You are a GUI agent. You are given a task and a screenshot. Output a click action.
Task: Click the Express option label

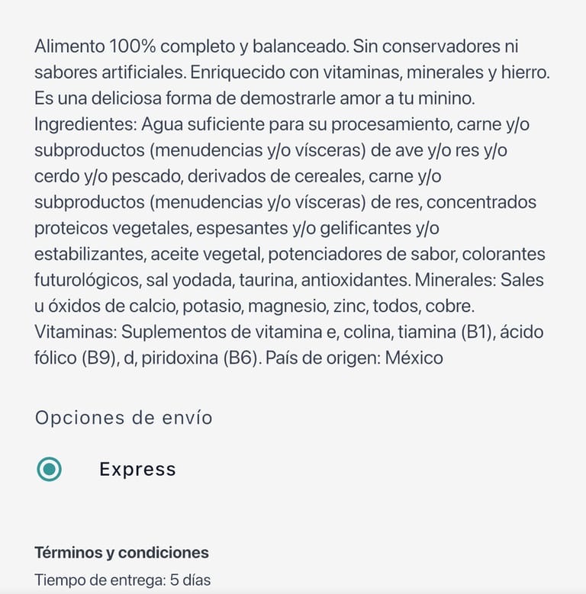137,469
